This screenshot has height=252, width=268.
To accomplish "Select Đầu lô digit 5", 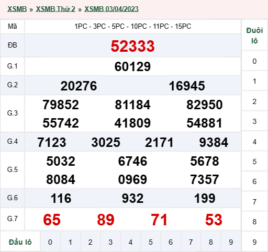I will [x=151, y=242].
